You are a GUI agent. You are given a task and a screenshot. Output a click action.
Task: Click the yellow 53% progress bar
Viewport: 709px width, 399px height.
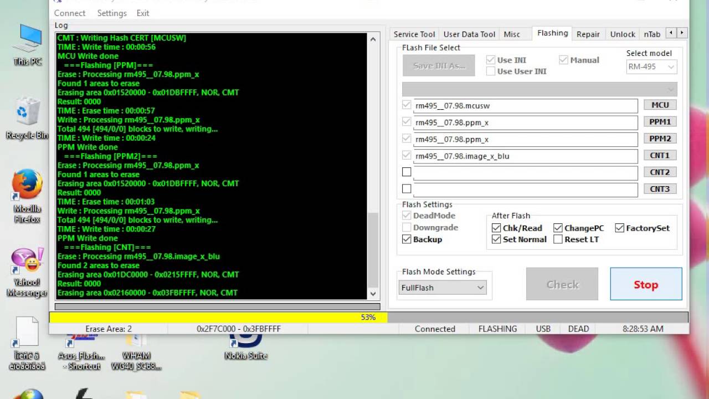point(218,317)
